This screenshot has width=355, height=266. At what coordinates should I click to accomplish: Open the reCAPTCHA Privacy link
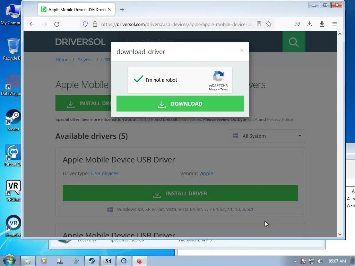coord(213,90)
